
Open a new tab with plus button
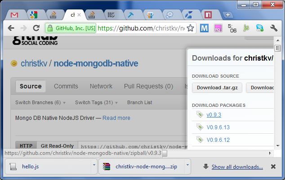pyautogui.click(x=228, y=15)
